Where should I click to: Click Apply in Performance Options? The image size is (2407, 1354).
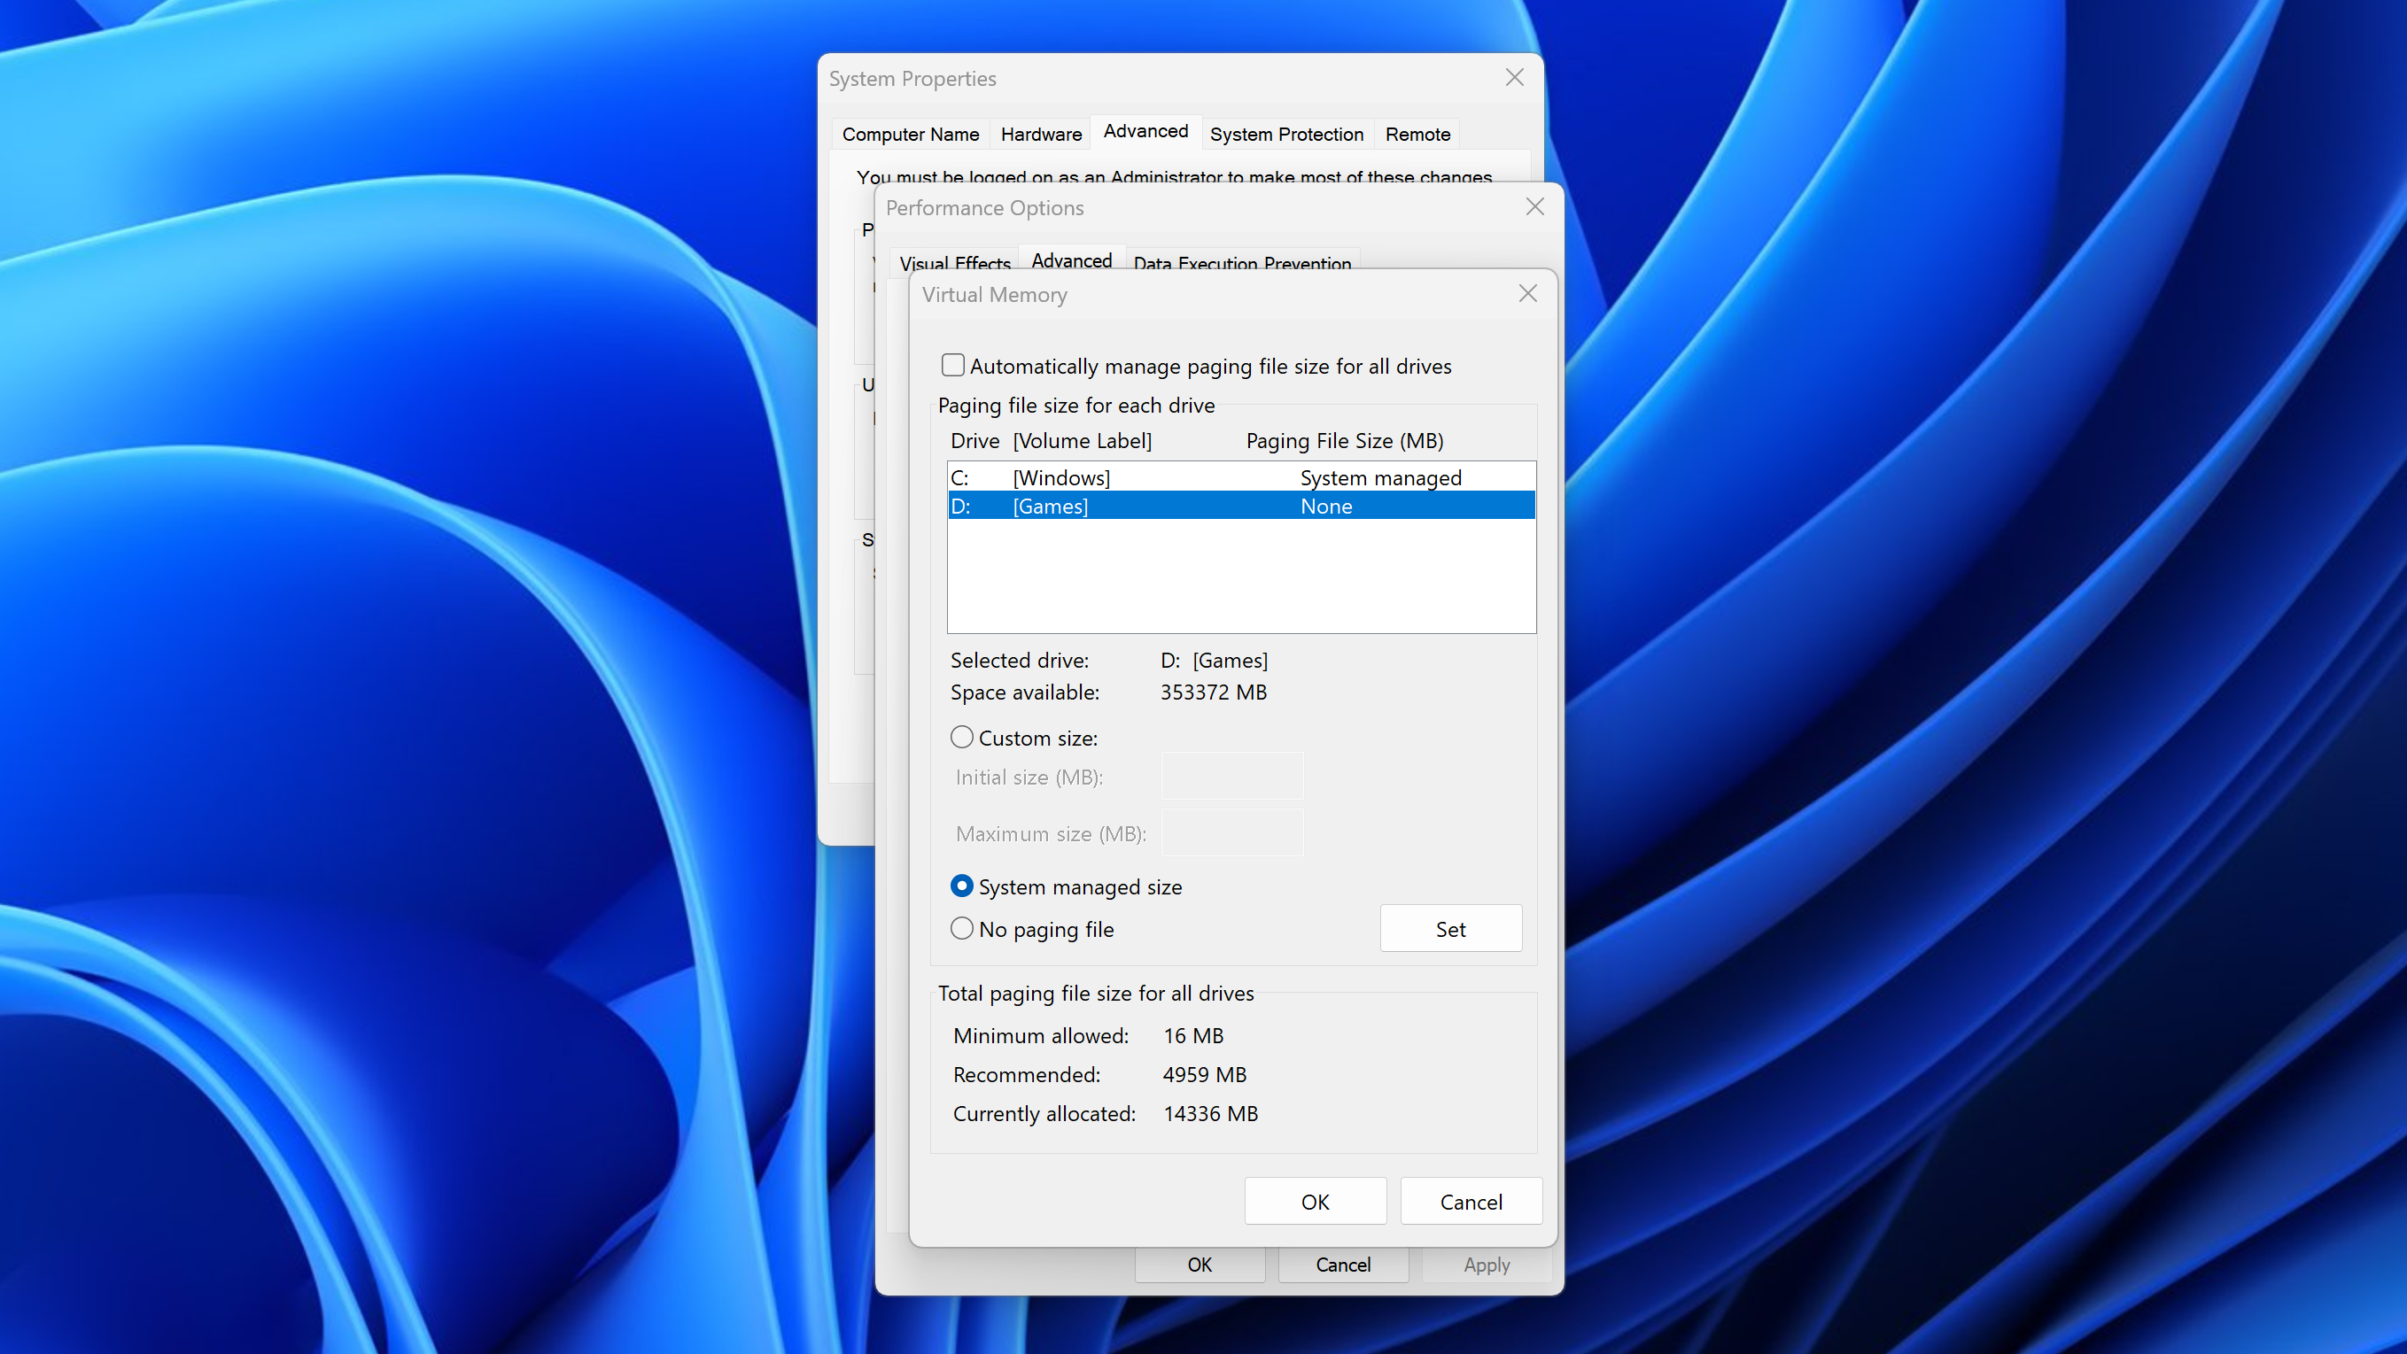tap(1486, 1265)
